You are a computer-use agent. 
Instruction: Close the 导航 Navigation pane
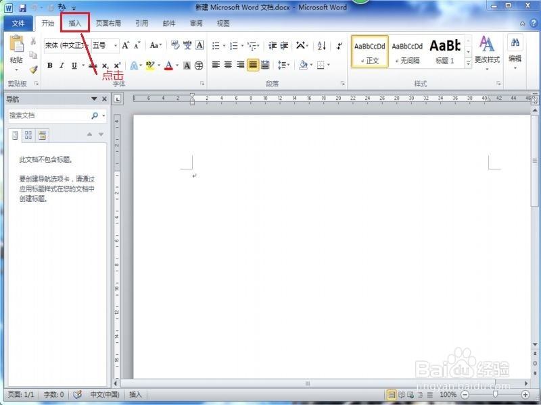point(104,99)
